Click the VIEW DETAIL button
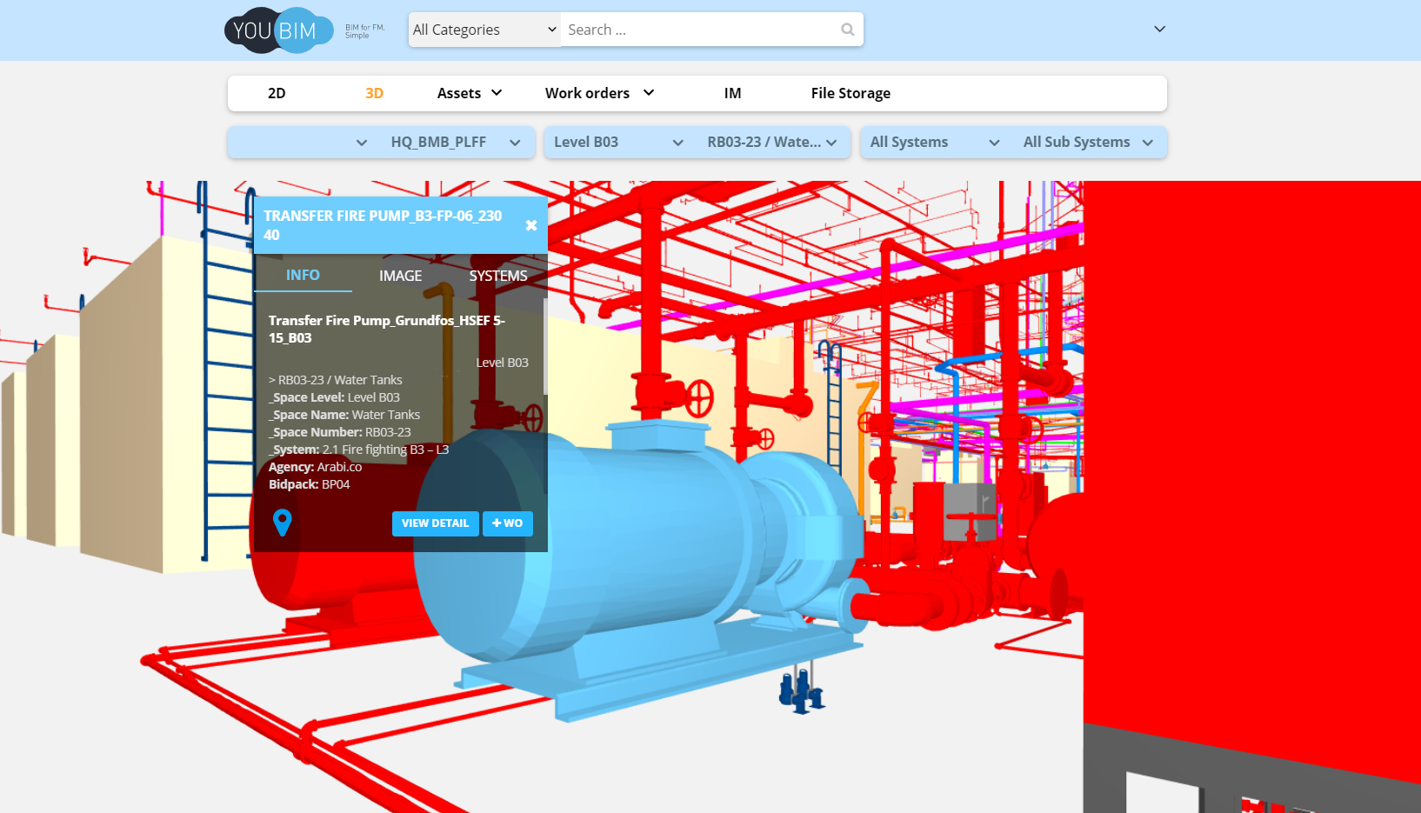The height and width of the screenshot is (813, 1421). (x=435, y=523)
